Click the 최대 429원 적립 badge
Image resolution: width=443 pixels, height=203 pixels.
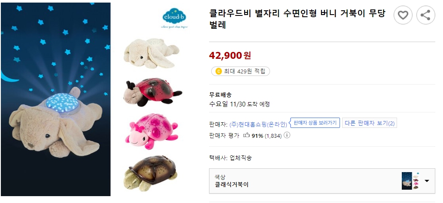point(240,71)
